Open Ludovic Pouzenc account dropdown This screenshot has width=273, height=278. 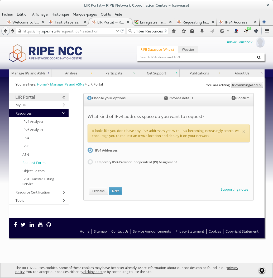pyautogui.click(x=239, y=42)
